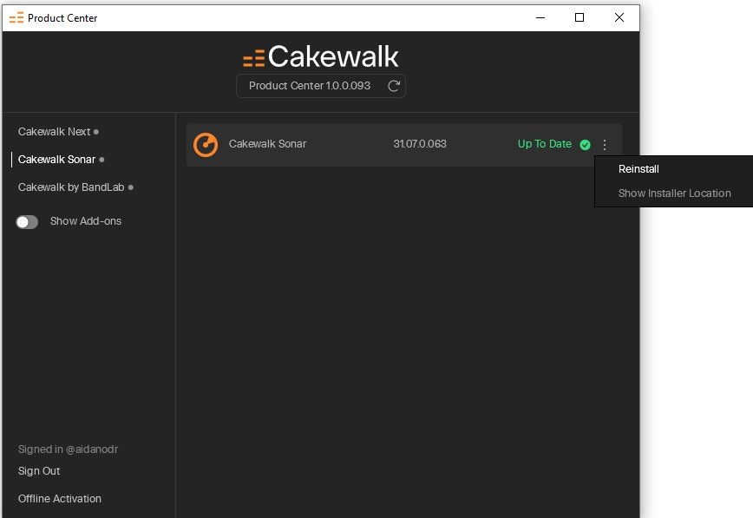Click the Product Center 1.0.0.093 version button
753x518 pixels.
pyautogui.click(x=321, y=86)
